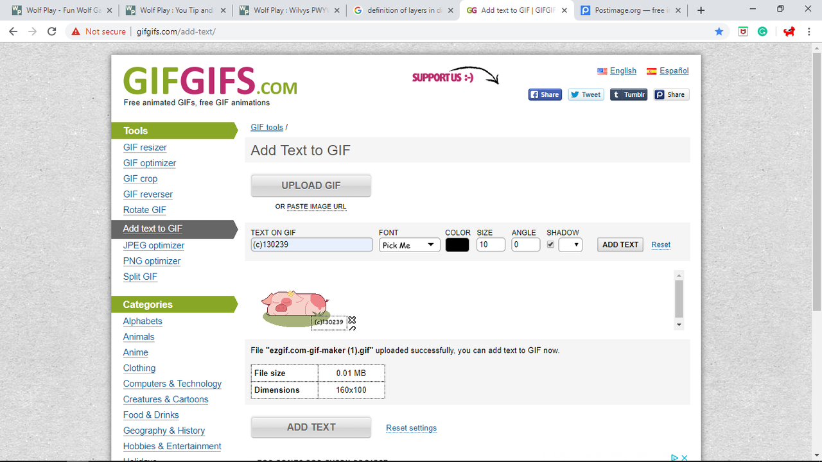Viewport: 822px width, 462px height.
Task: Click the Twitter Tweet button
Action: pyautogui.click(x=585, y=94)
